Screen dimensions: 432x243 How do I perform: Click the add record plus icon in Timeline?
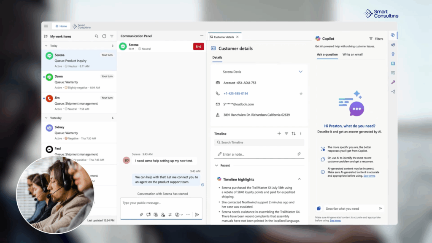point(279,133)
